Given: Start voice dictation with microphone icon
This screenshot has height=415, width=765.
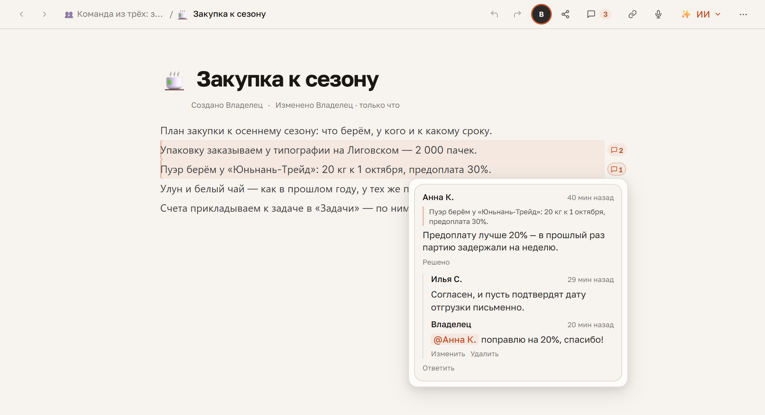Looking at the screenshot, I should point(658,14).
